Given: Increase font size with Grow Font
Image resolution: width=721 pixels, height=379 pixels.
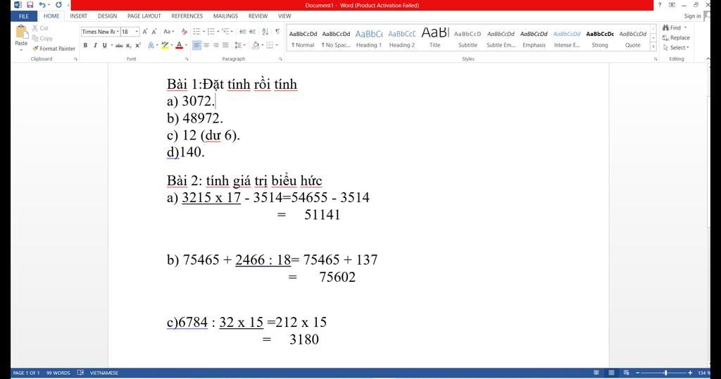Looking at the screenshot, I should (145, 32).
